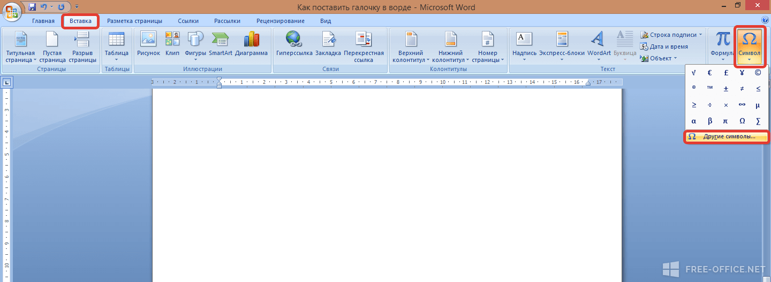Open the Equation (Формула) button
This screenshot has height=282, width=771.
[x=723, y=46]
